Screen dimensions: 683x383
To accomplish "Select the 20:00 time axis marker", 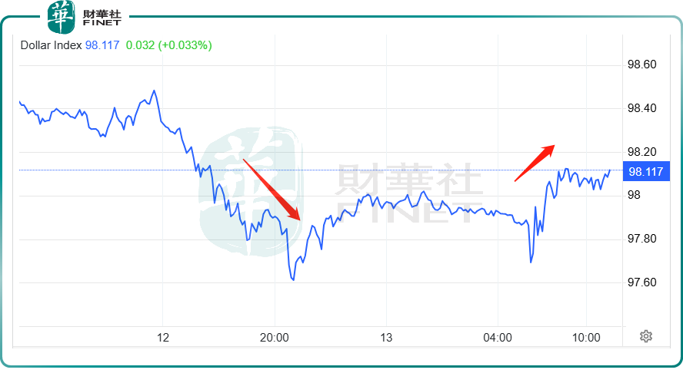I will pyautogui.click(x=275, y=338).
